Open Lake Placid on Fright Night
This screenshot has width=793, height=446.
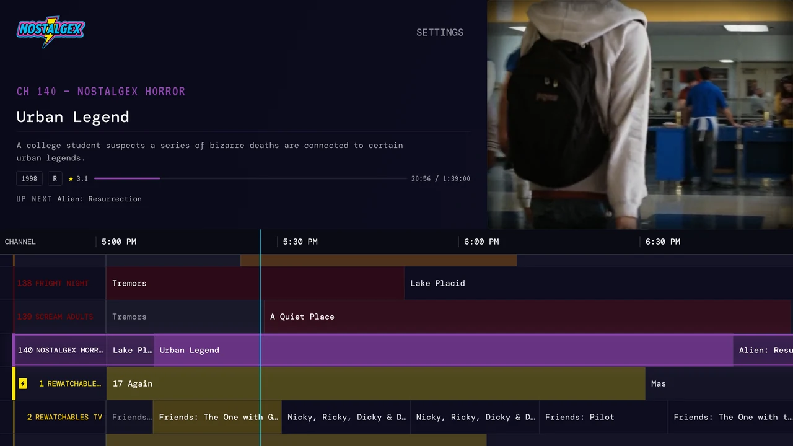click(598, 283)
